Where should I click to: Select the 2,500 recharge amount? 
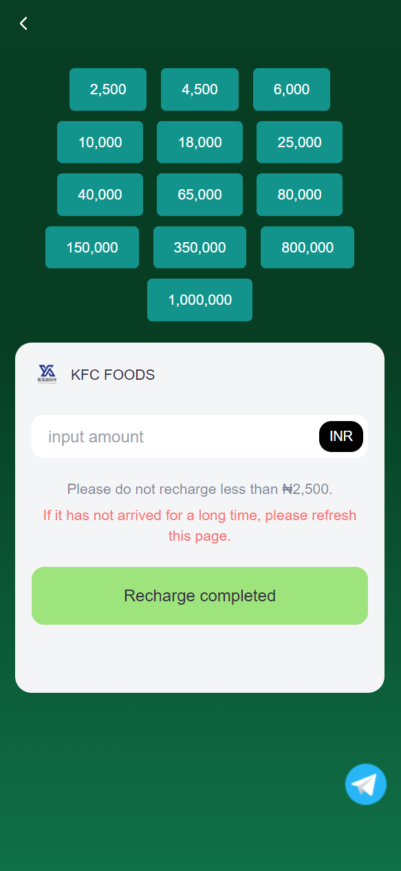(x=108, y=89)
